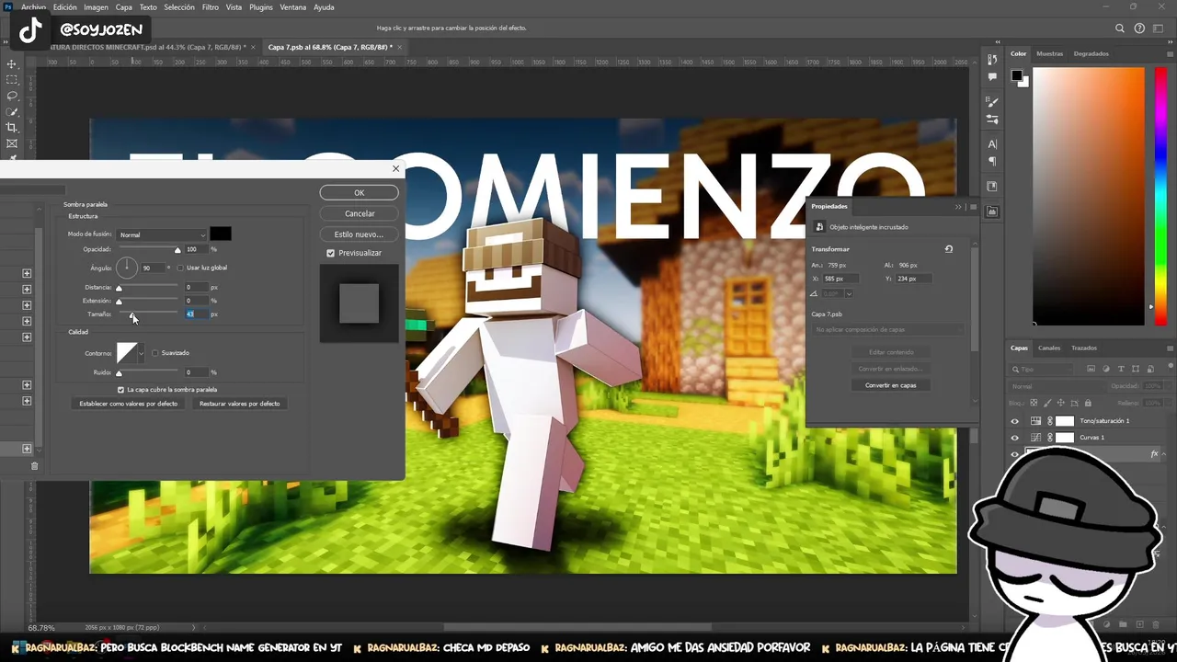
Task: Click the Estilo nuevo... button
Action: [360, 234]
